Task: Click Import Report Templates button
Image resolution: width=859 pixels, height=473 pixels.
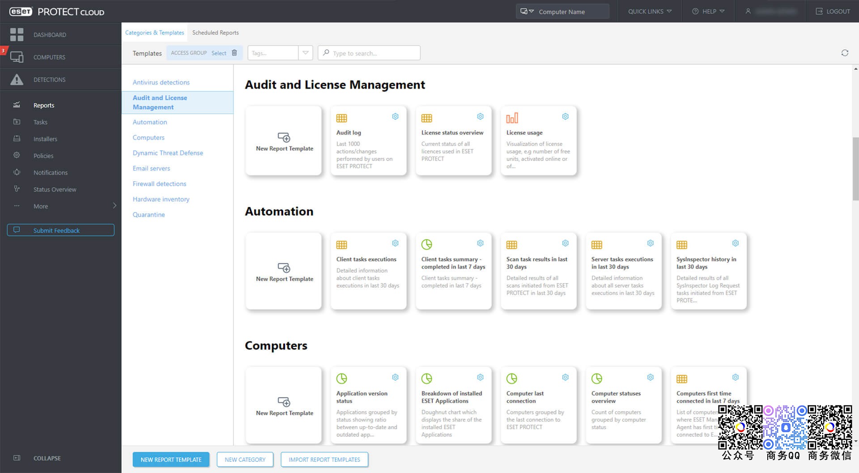Action: [324, 460]
